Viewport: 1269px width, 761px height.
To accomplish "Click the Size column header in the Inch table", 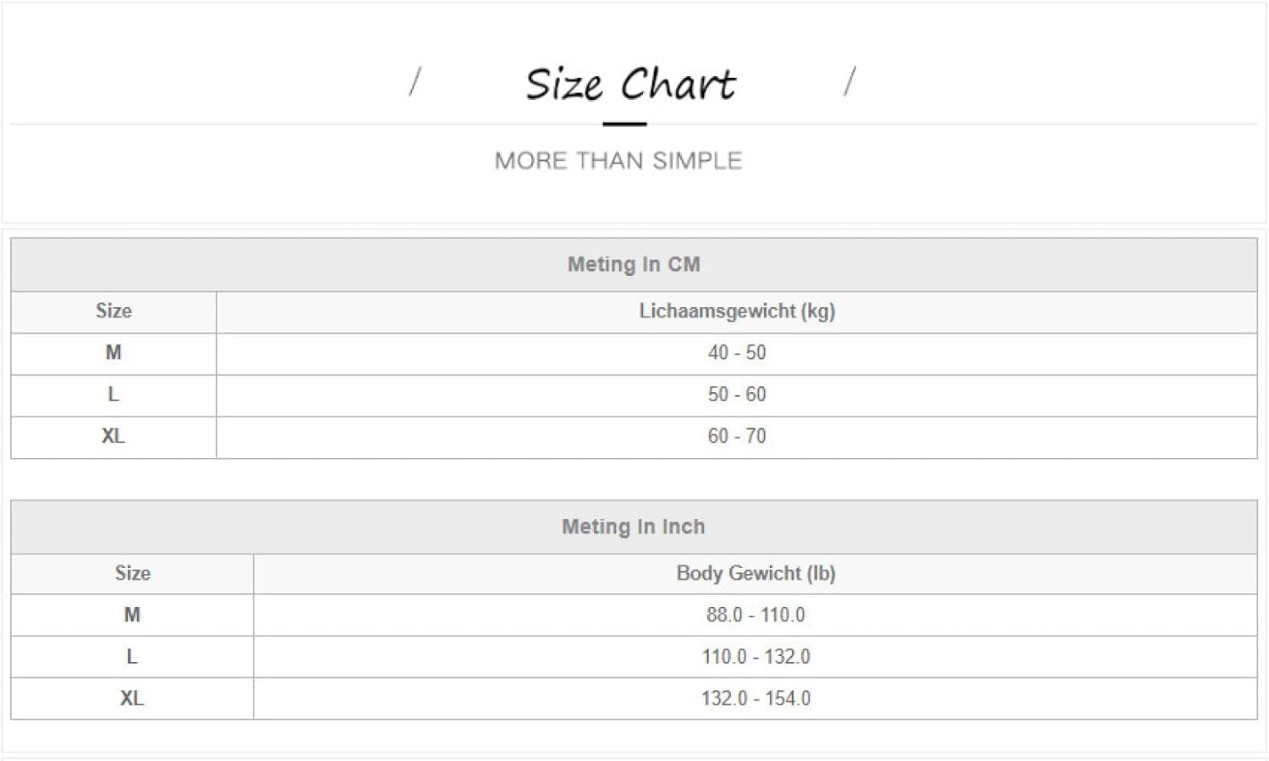I will 133,573.
